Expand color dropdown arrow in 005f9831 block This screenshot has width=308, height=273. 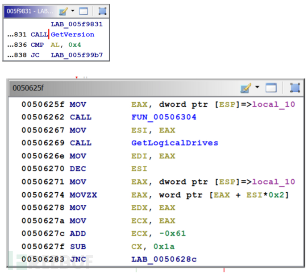click(73, 11)
